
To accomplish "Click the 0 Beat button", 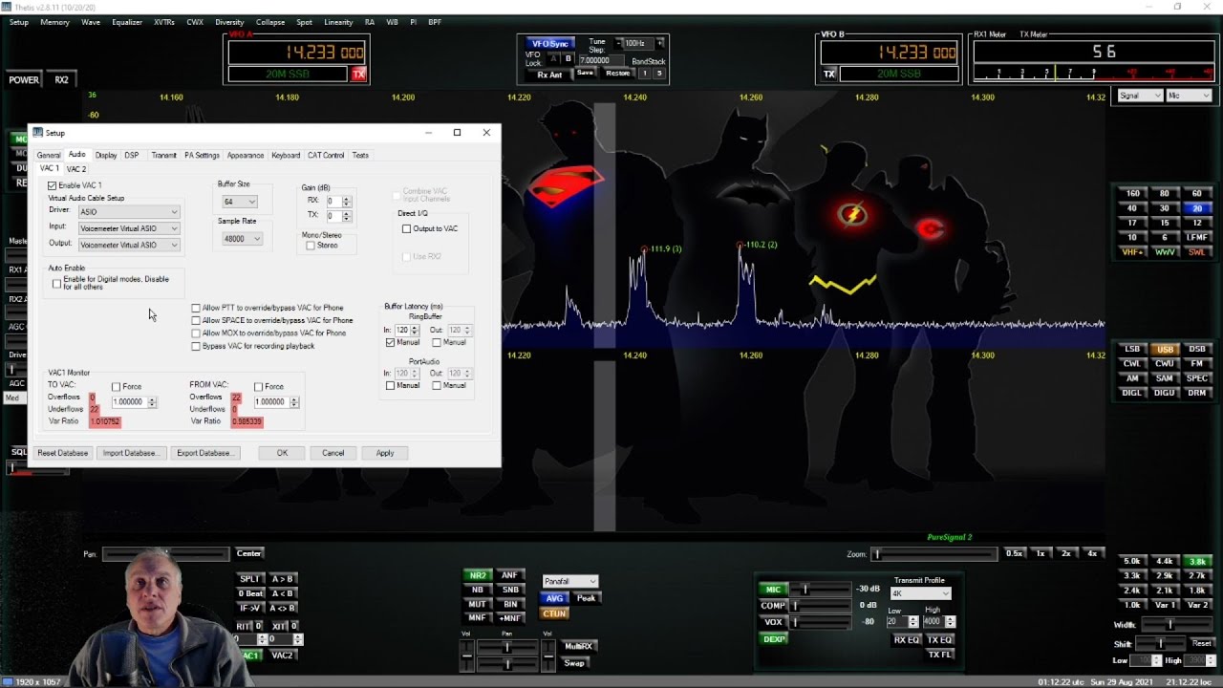I will click(x=250, y=593).
